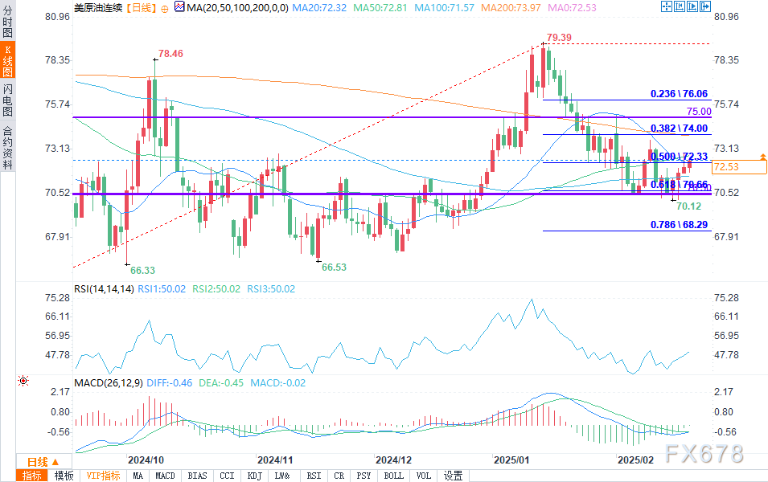768x482 pixels.
Task: Click the jump-to-chart-start axis icon
Action: [680, 6]
